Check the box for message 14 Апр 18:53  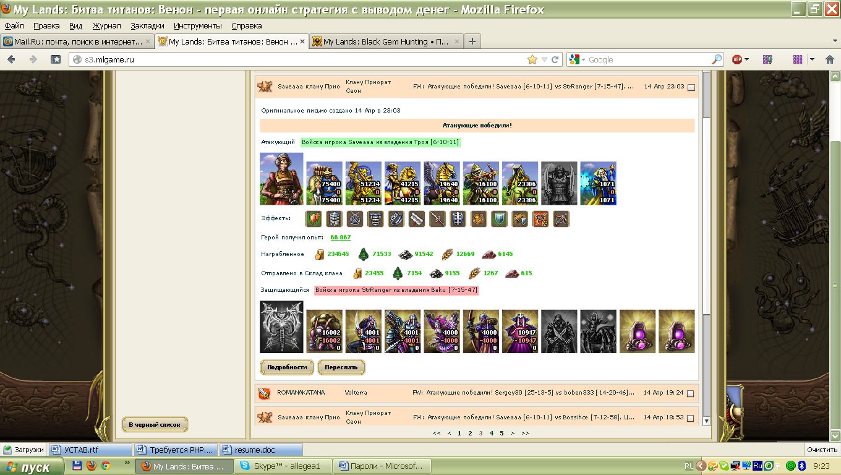tap(691, 418)
